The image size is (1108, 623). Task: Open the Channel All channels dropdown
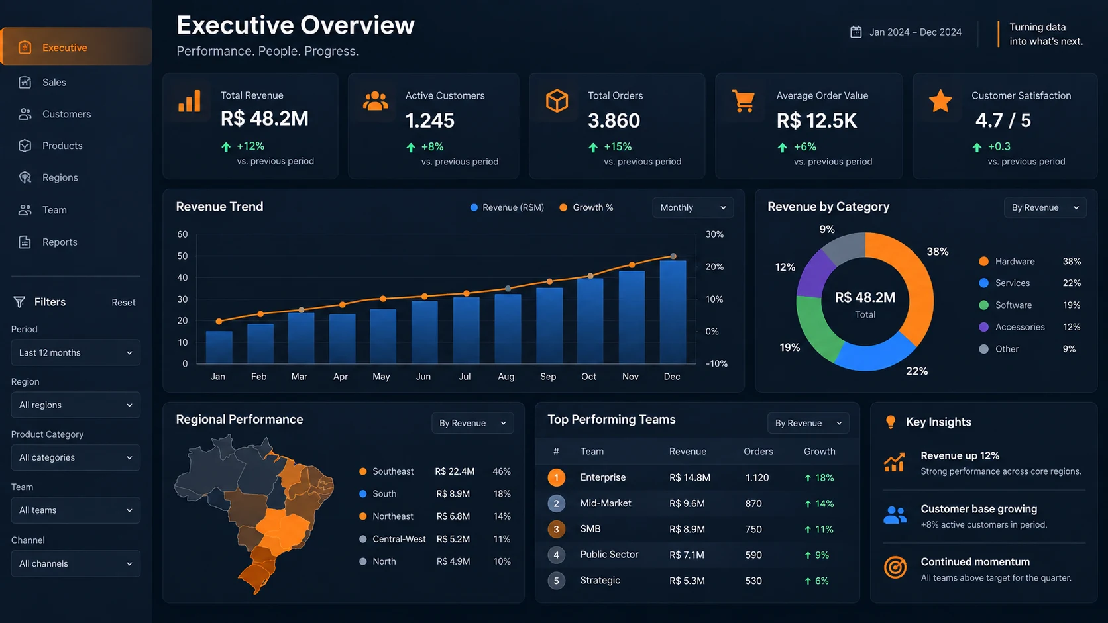[x=76, y=563]
